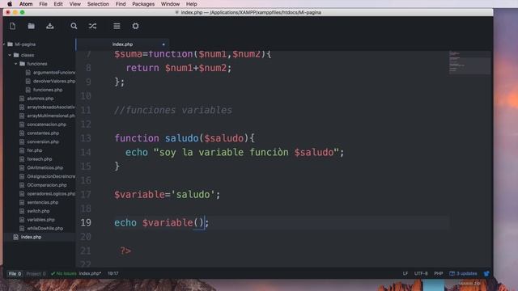The image size is (518, 291).
Task: Open arrayIndexadoAsociativo file
Action: (x=51, y=107)
